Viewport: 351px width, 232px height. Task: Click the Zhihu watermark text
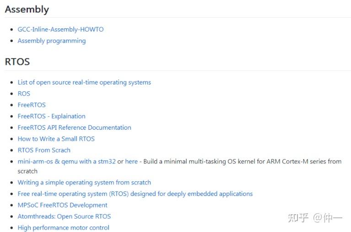click(315, 218)
